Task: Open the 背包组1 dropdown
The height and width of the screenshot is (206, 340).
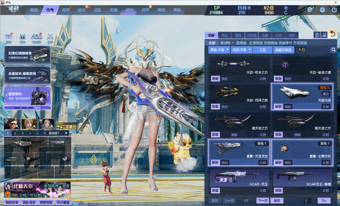Action: (x=58, y=133)
